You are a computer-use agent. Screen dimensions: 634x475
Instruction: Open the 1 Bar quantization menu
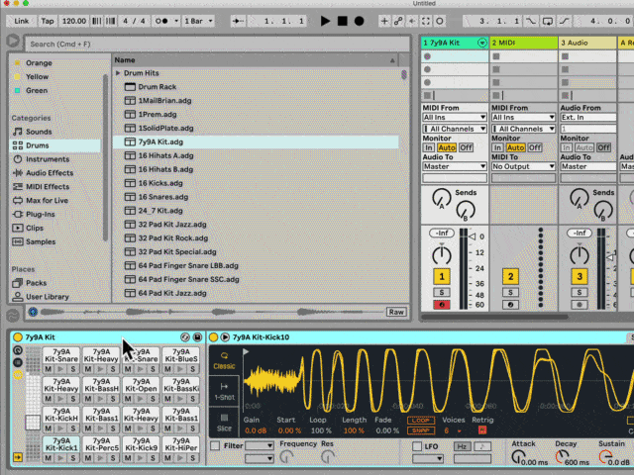[198, 21]
